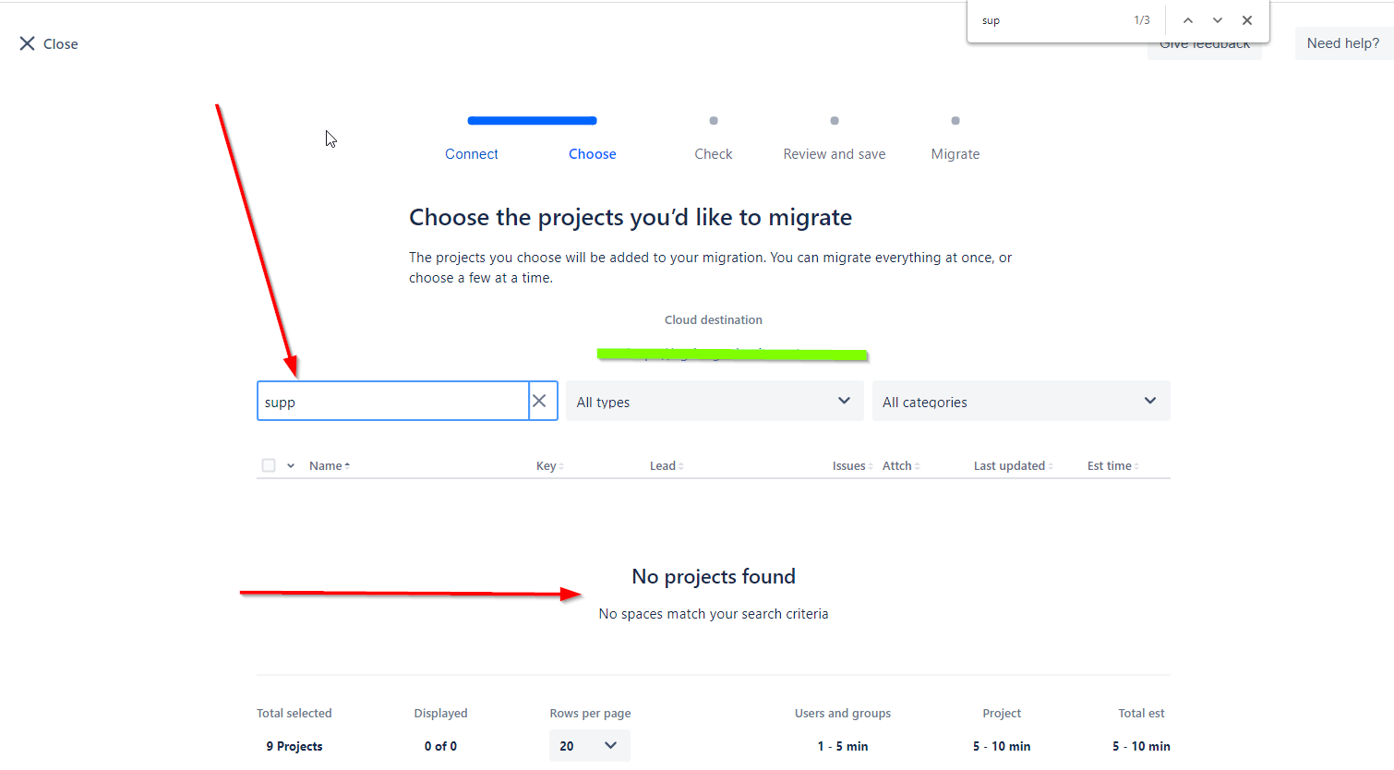The image size is (1394, 770).
Task: Open the All categories dropdown
Action: click(1021, 401)
